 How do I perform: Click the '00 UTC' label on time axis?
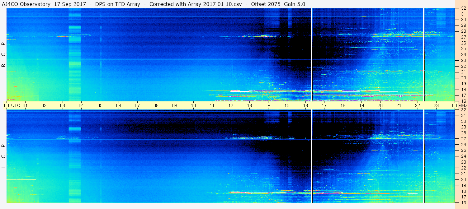pyautogui.click(x=12, y=105)
